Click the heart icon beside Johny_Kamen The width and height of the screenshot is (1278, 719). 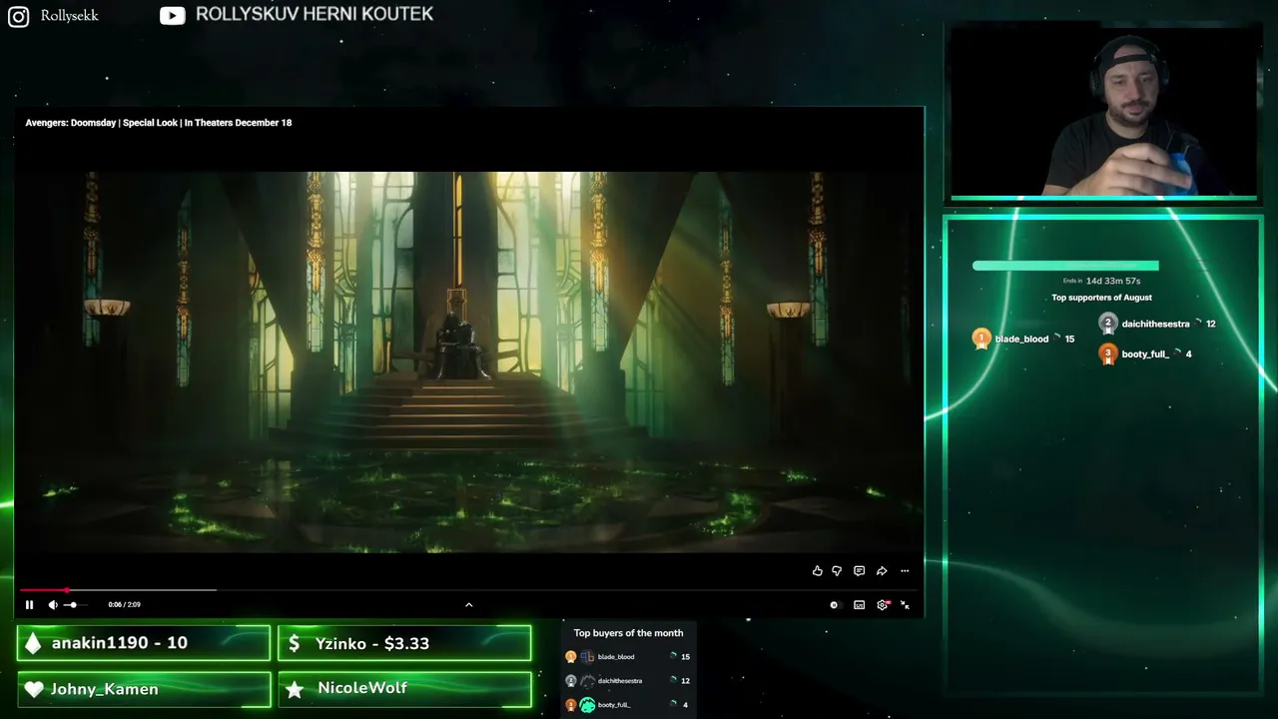point(34,689)
